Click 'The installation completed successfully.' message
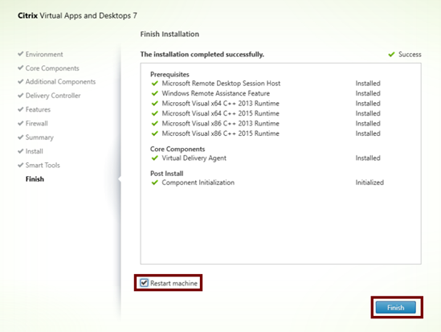This screenshot has height=332, width=441. 202,55
